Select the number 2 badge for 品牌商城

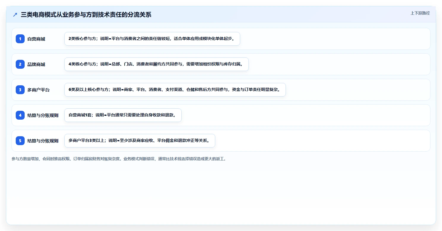[x=20, y=64]
